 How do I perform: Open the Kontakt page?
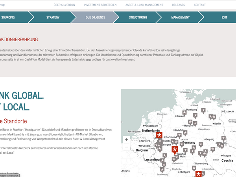click(x=200, y=5)
